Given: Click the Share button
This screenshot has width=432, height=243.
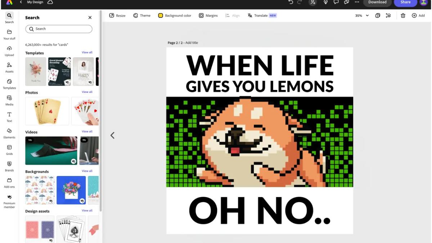Looking at the screenshot, I should tap(405, 3).
